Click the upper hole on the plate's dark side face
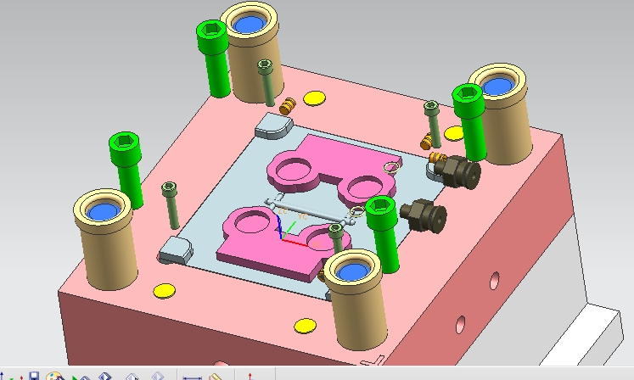The image size is (634, 380). pyautogui.click(x=494, y=281)
